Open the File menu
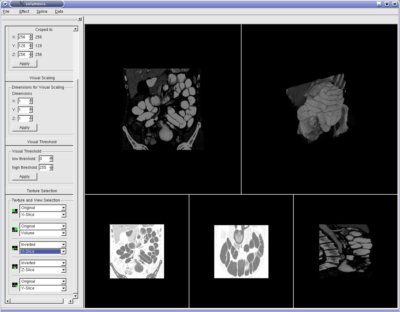This screenshot has height=312, width=400. 6,12
